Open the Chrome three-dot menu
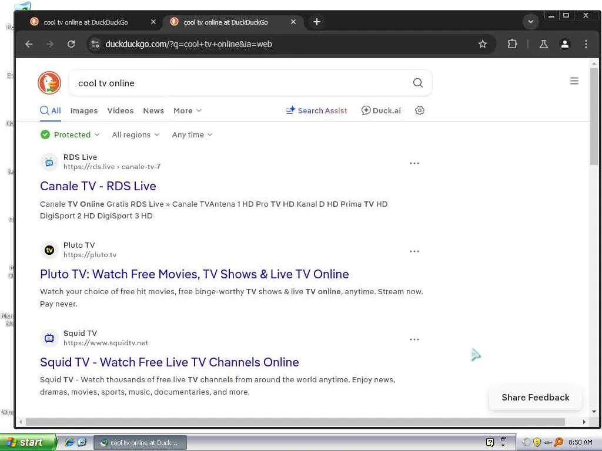The width and height of the screenshot is (602, 451). pyautogui.click(x=586, y=44)
